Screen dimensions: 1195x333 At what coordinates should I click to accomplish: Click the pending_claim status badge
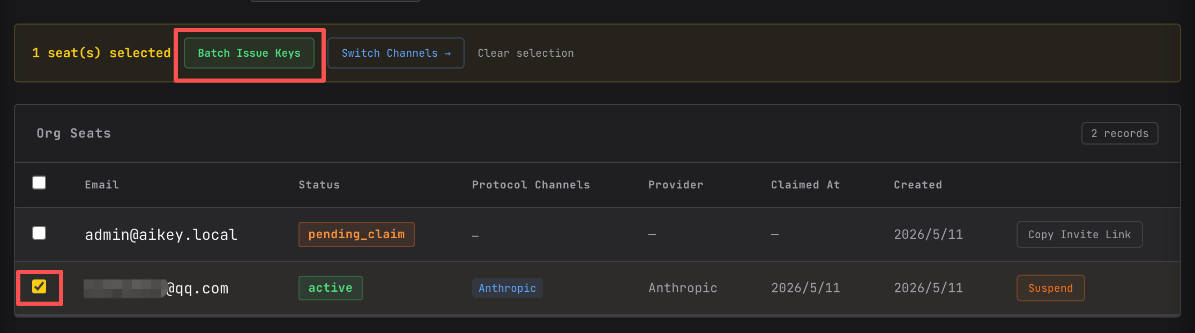pos(356,234)
